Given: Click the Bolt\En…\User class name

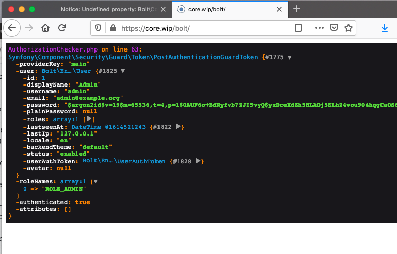Looking at the screenshot, I should (66, 71).
